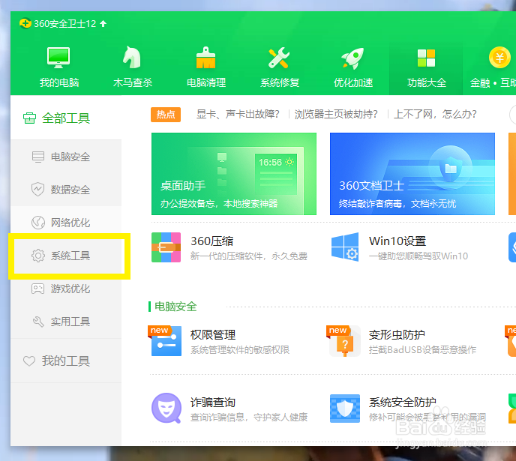Viewport: 516px width, 461px height.
Task: Click the 360 logo in title bar
Action: (25, 24)
